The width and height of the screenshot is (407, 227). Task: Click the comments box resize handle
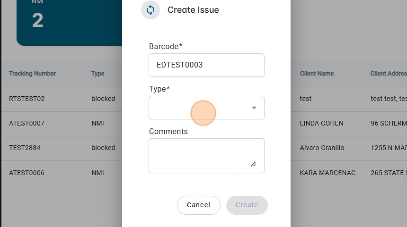pos(253,164)
